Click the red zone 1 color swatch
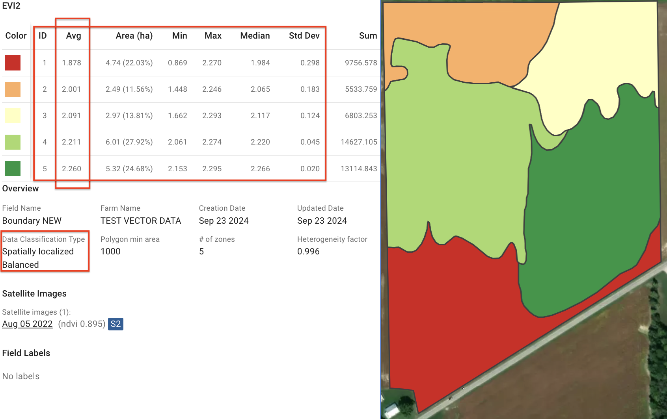The height and width of the screenshot is (419, 667). (13, 63)
